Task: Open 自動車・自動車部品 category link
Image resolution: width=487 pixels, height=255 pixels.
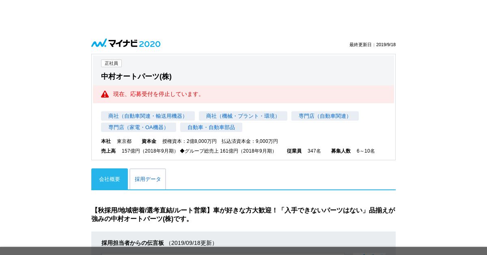Action: click(x=211, y=127)
